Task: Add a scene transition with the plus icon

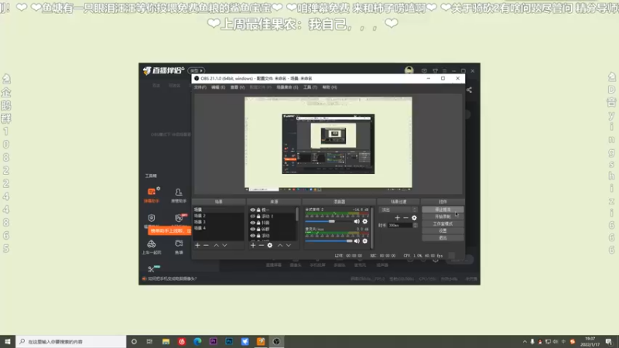Action: pos(398,218)
